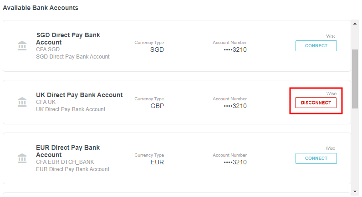362x197 pixels.
Task: Disconnect the UK Direct Pay Bank Account
Action: tap(316, 103)
